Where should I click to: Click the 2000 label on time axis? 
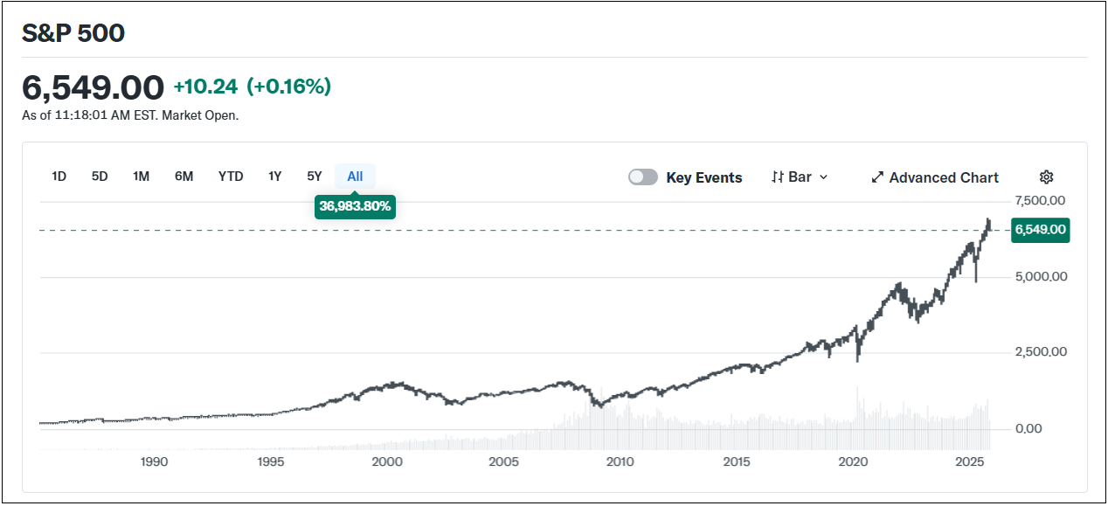click(x=387, y=461)
